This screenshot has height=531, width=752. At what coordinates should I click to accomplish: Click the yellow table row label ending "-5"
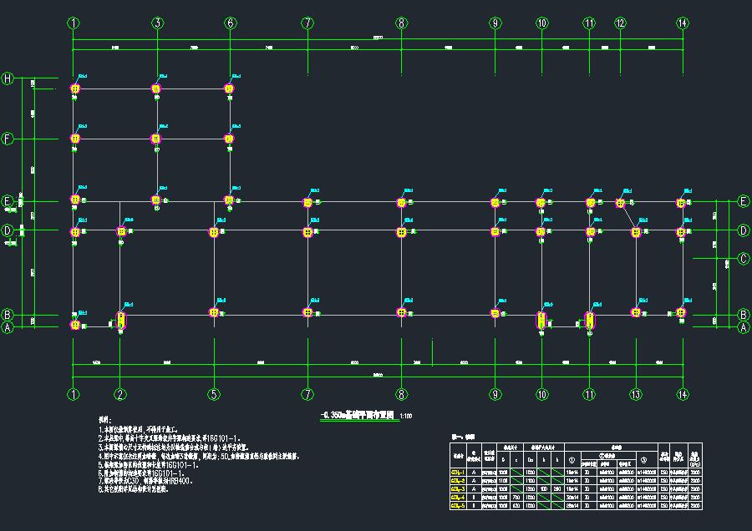tap(458, 506)
